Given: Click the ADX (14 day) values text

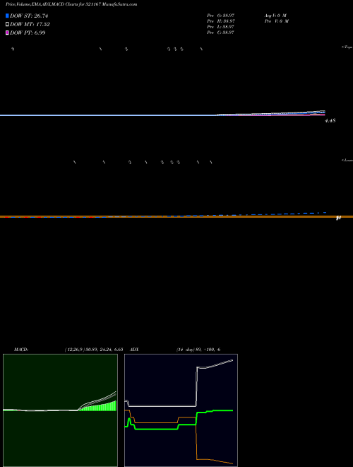Looking at the screenshot, I should (198, 350).
